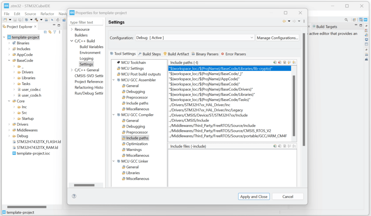The width and height of the screenshot is (371, 216).
Task: Open Project Explorer filter icon
Action: [x=55, y=32]
